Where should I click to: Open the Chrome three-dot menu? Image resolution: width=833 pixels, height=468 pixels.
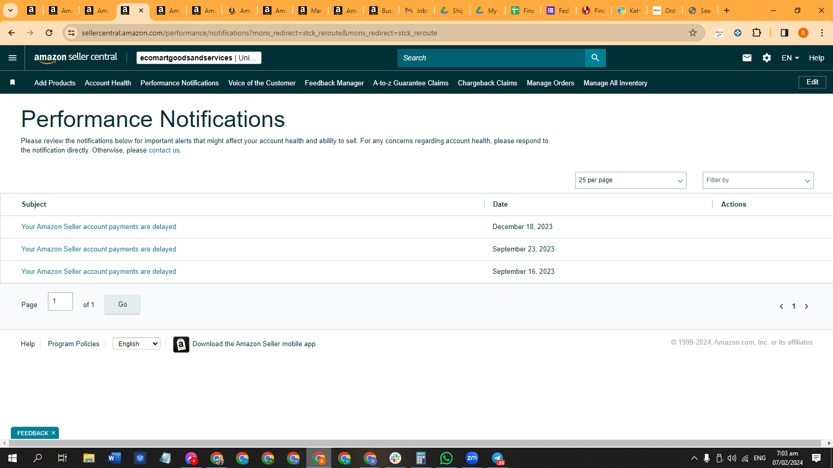(x=822, y=33)
